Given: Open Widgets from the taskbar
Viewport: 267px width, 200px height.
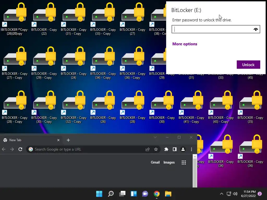Looking at the screenshot, I should tap(134, 194).
